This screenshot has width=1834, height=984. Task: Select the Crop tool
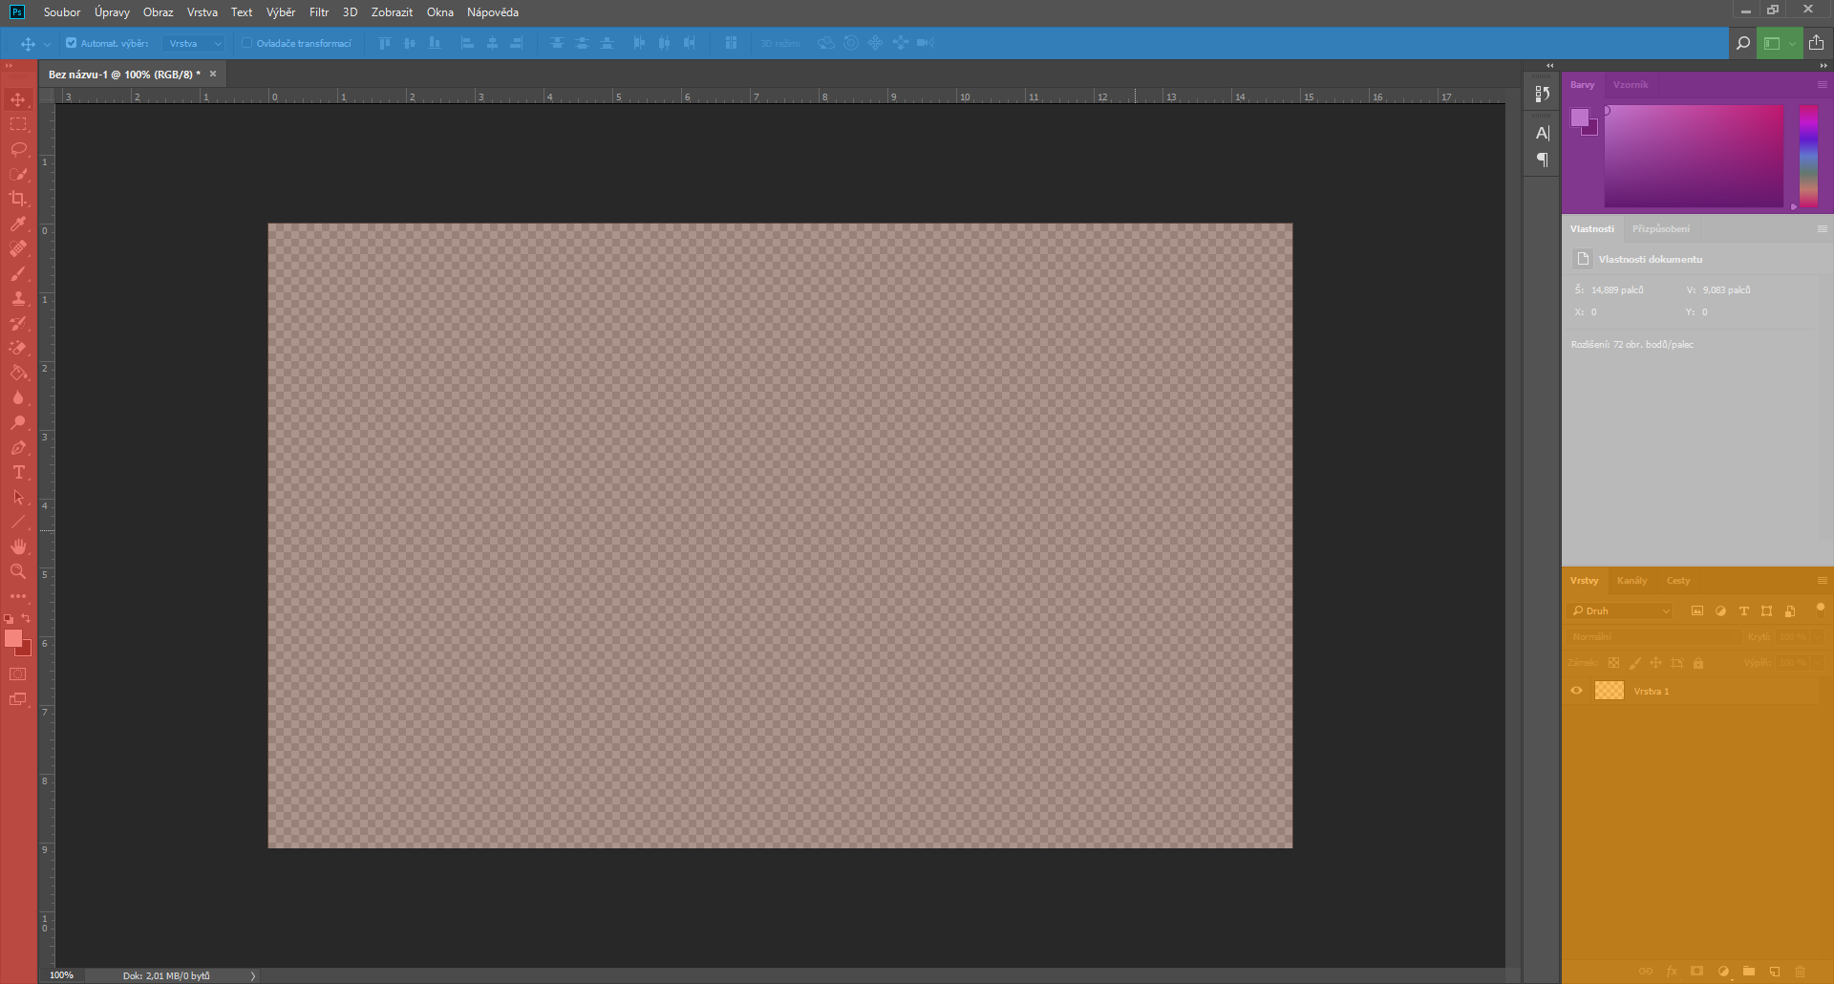[x=18, y=199]
